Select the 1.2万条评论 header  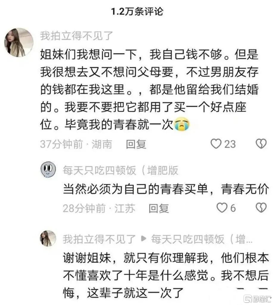(x=137, y=12)
